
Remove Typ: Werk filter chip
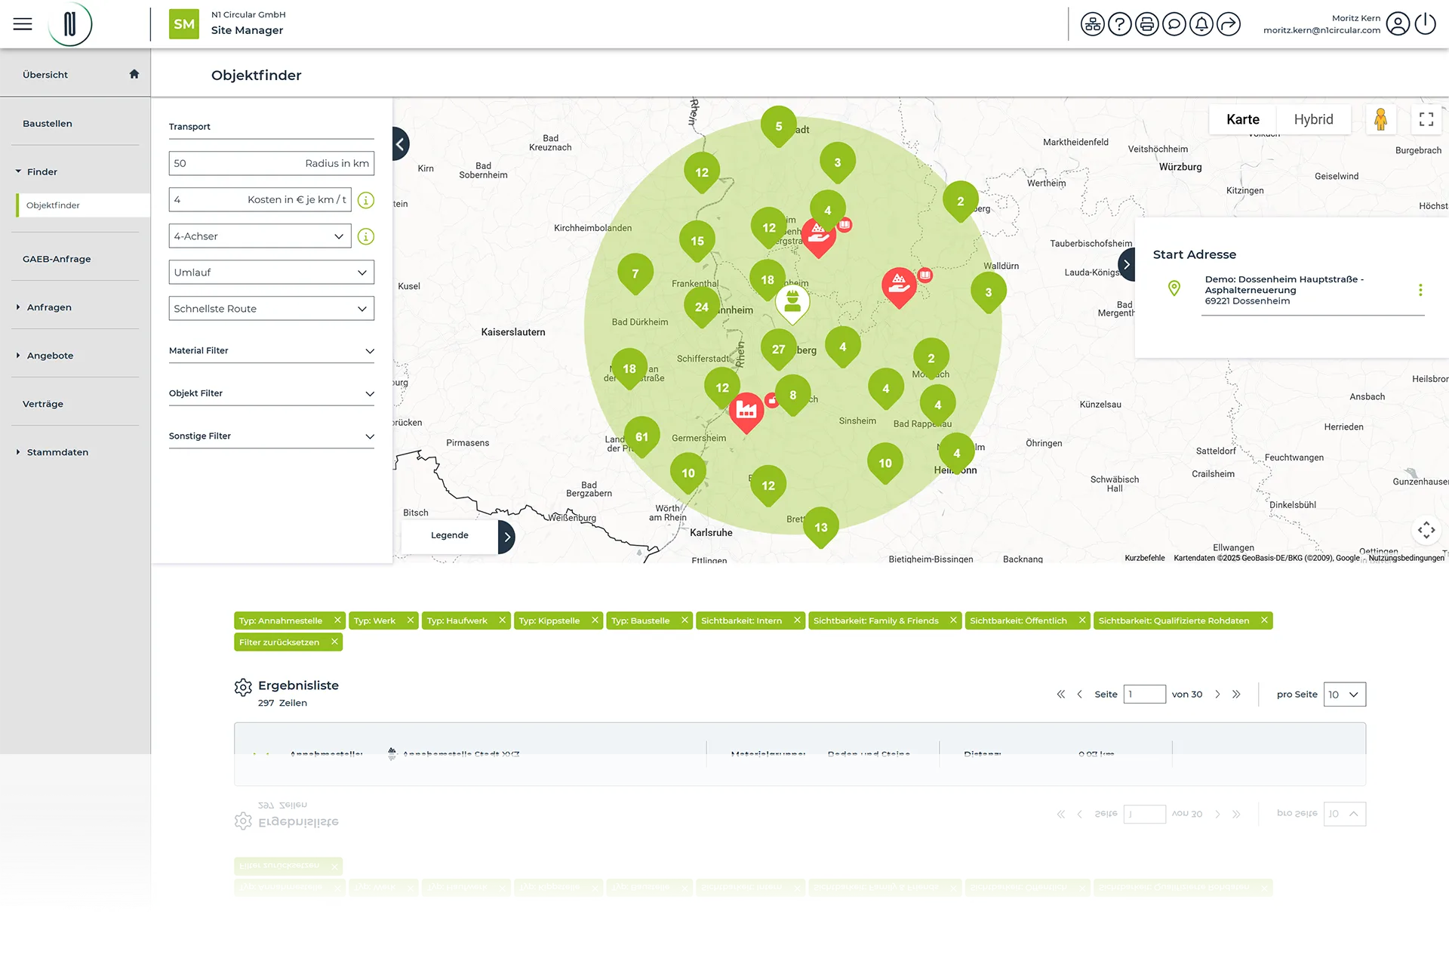pos(411,621)
